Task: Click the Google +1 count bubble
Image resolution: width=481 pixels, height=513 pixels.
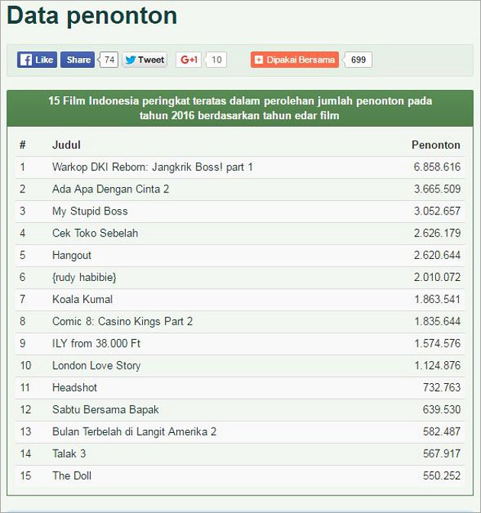Action: pyautogui.click(x=216, y=60)
